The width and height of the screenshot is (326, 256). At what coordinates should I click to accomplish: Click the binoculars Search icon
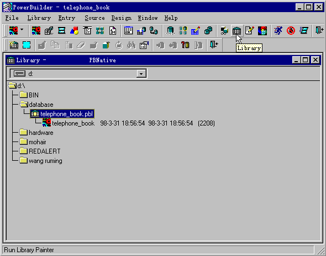(131, 45)
